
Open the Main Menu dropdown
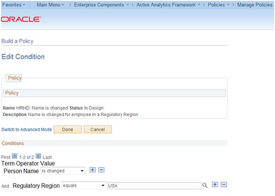[x=50, y=5]
